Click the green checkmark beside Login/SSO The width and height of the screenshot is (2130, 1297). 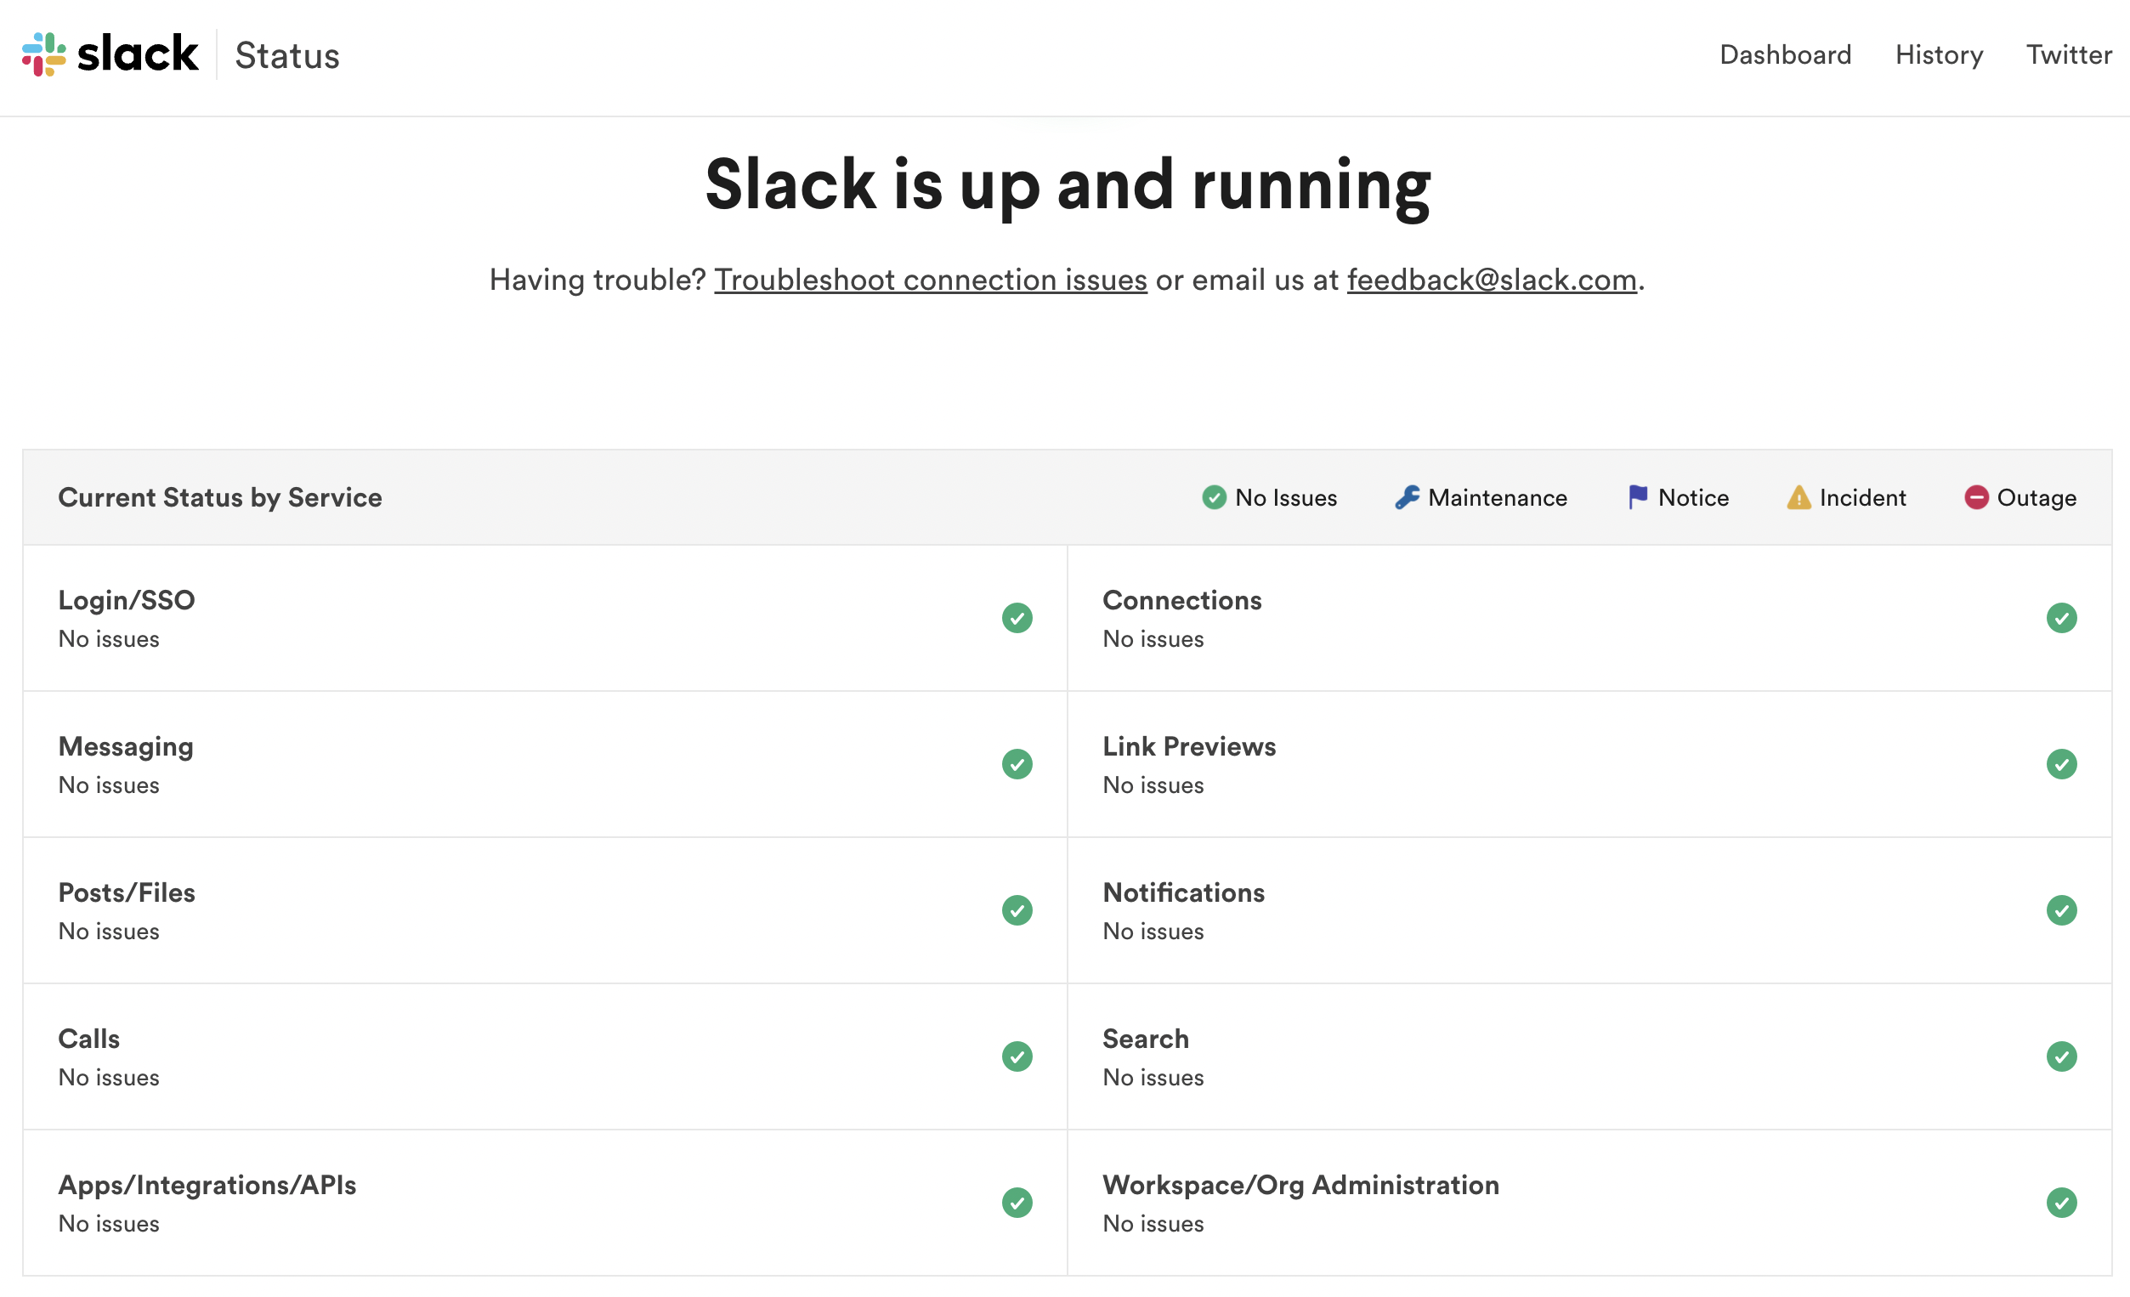click(1017, 618)
